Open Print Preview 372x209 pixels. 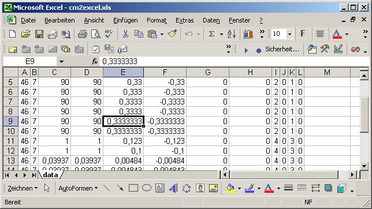click(x=96, y=34)
